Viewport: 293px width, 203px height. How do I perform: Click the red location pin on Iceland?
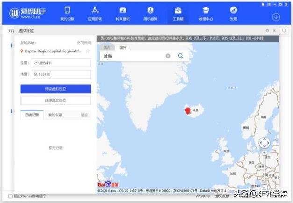[188, 110]
